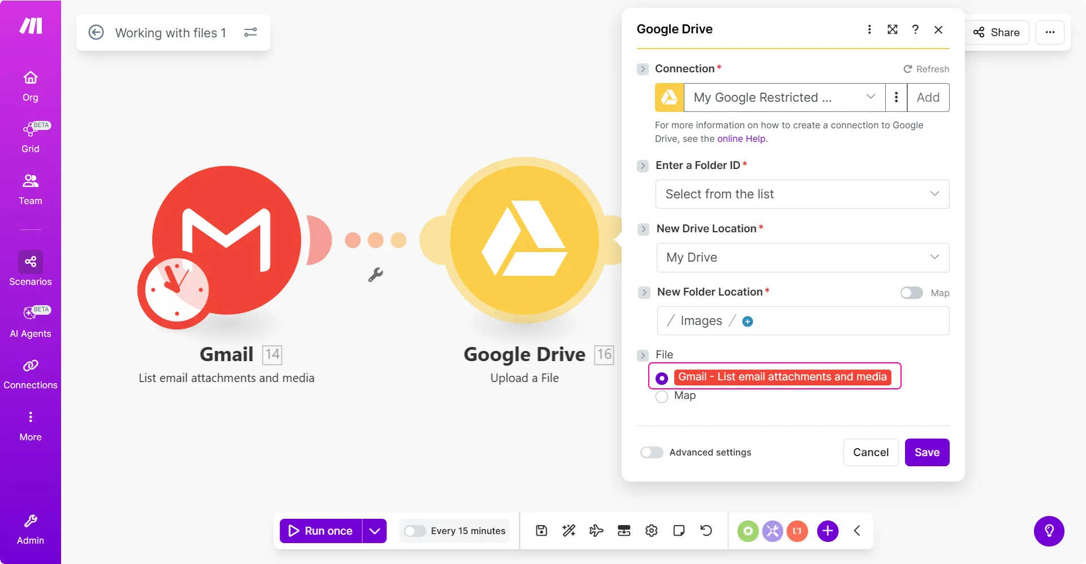Select the Gmail module

tap(227, 240)
